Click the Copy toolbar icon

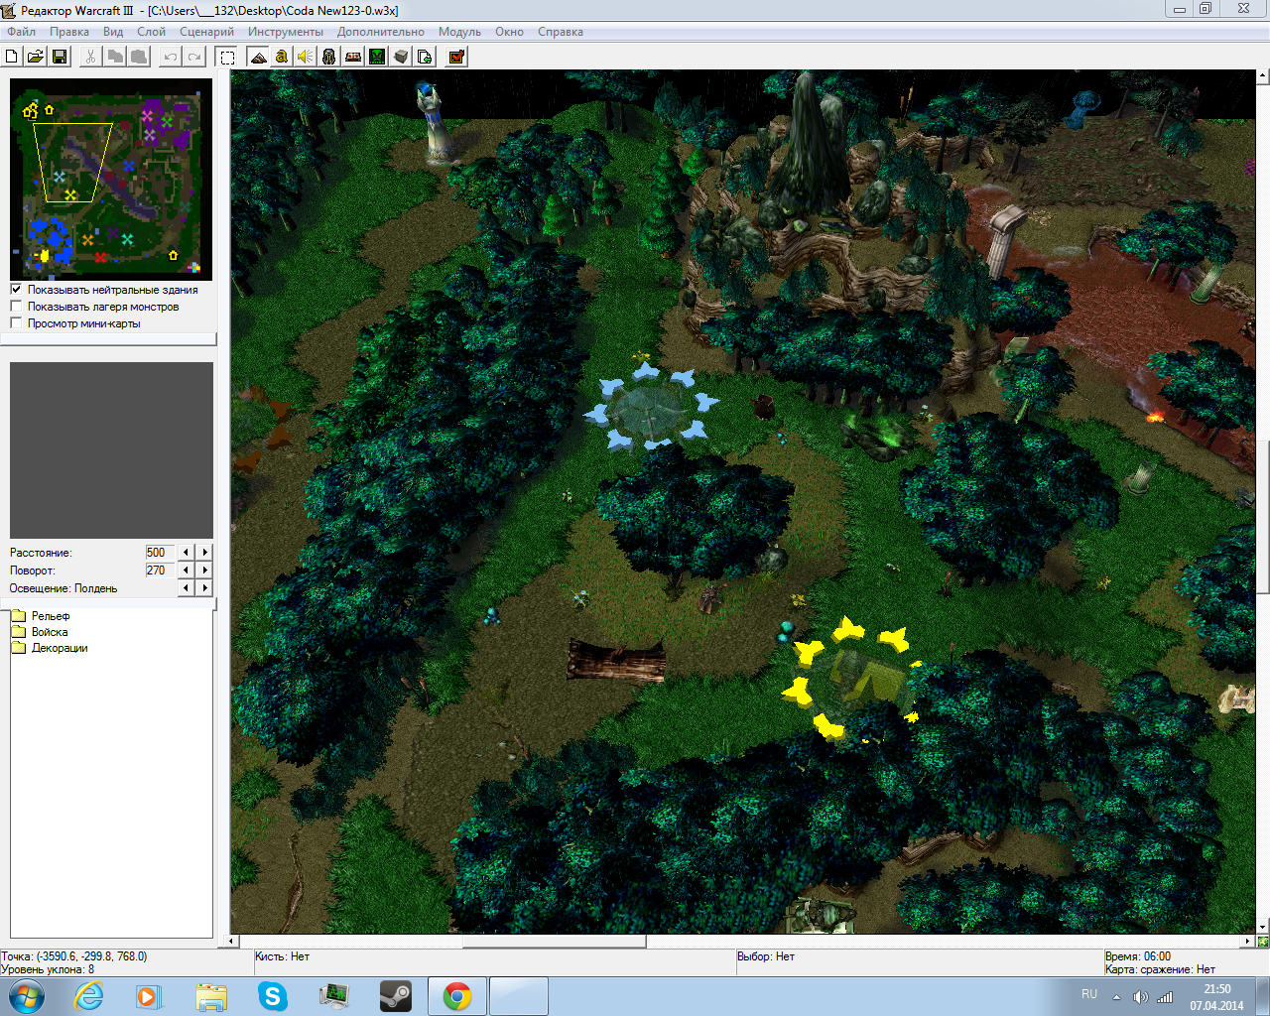(x=115, y=57)
